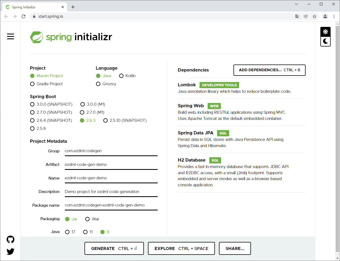Select Spring Boot 3.0.0 (M1)
The height and width of the screenshot is (261, 340).
tap(93, 104)
